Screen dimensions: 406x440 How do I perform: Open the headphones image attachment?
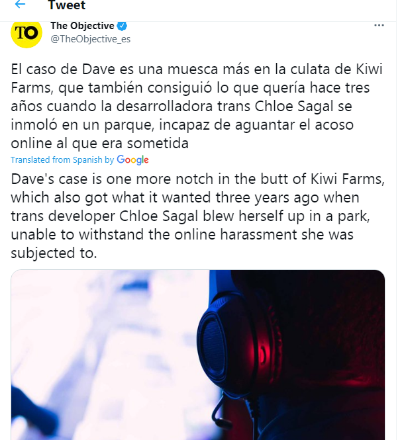[x=198, y=355]
